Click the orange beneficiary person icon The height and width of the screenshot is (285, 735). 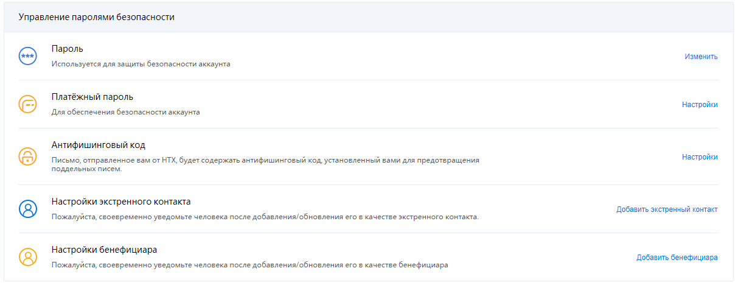[x=28, y=257]
